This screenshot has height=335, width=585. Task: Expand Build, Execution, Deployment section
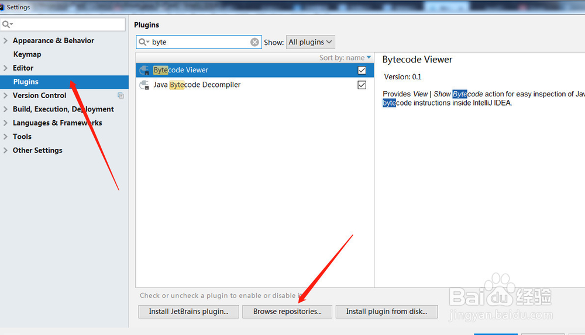(5, 110)
